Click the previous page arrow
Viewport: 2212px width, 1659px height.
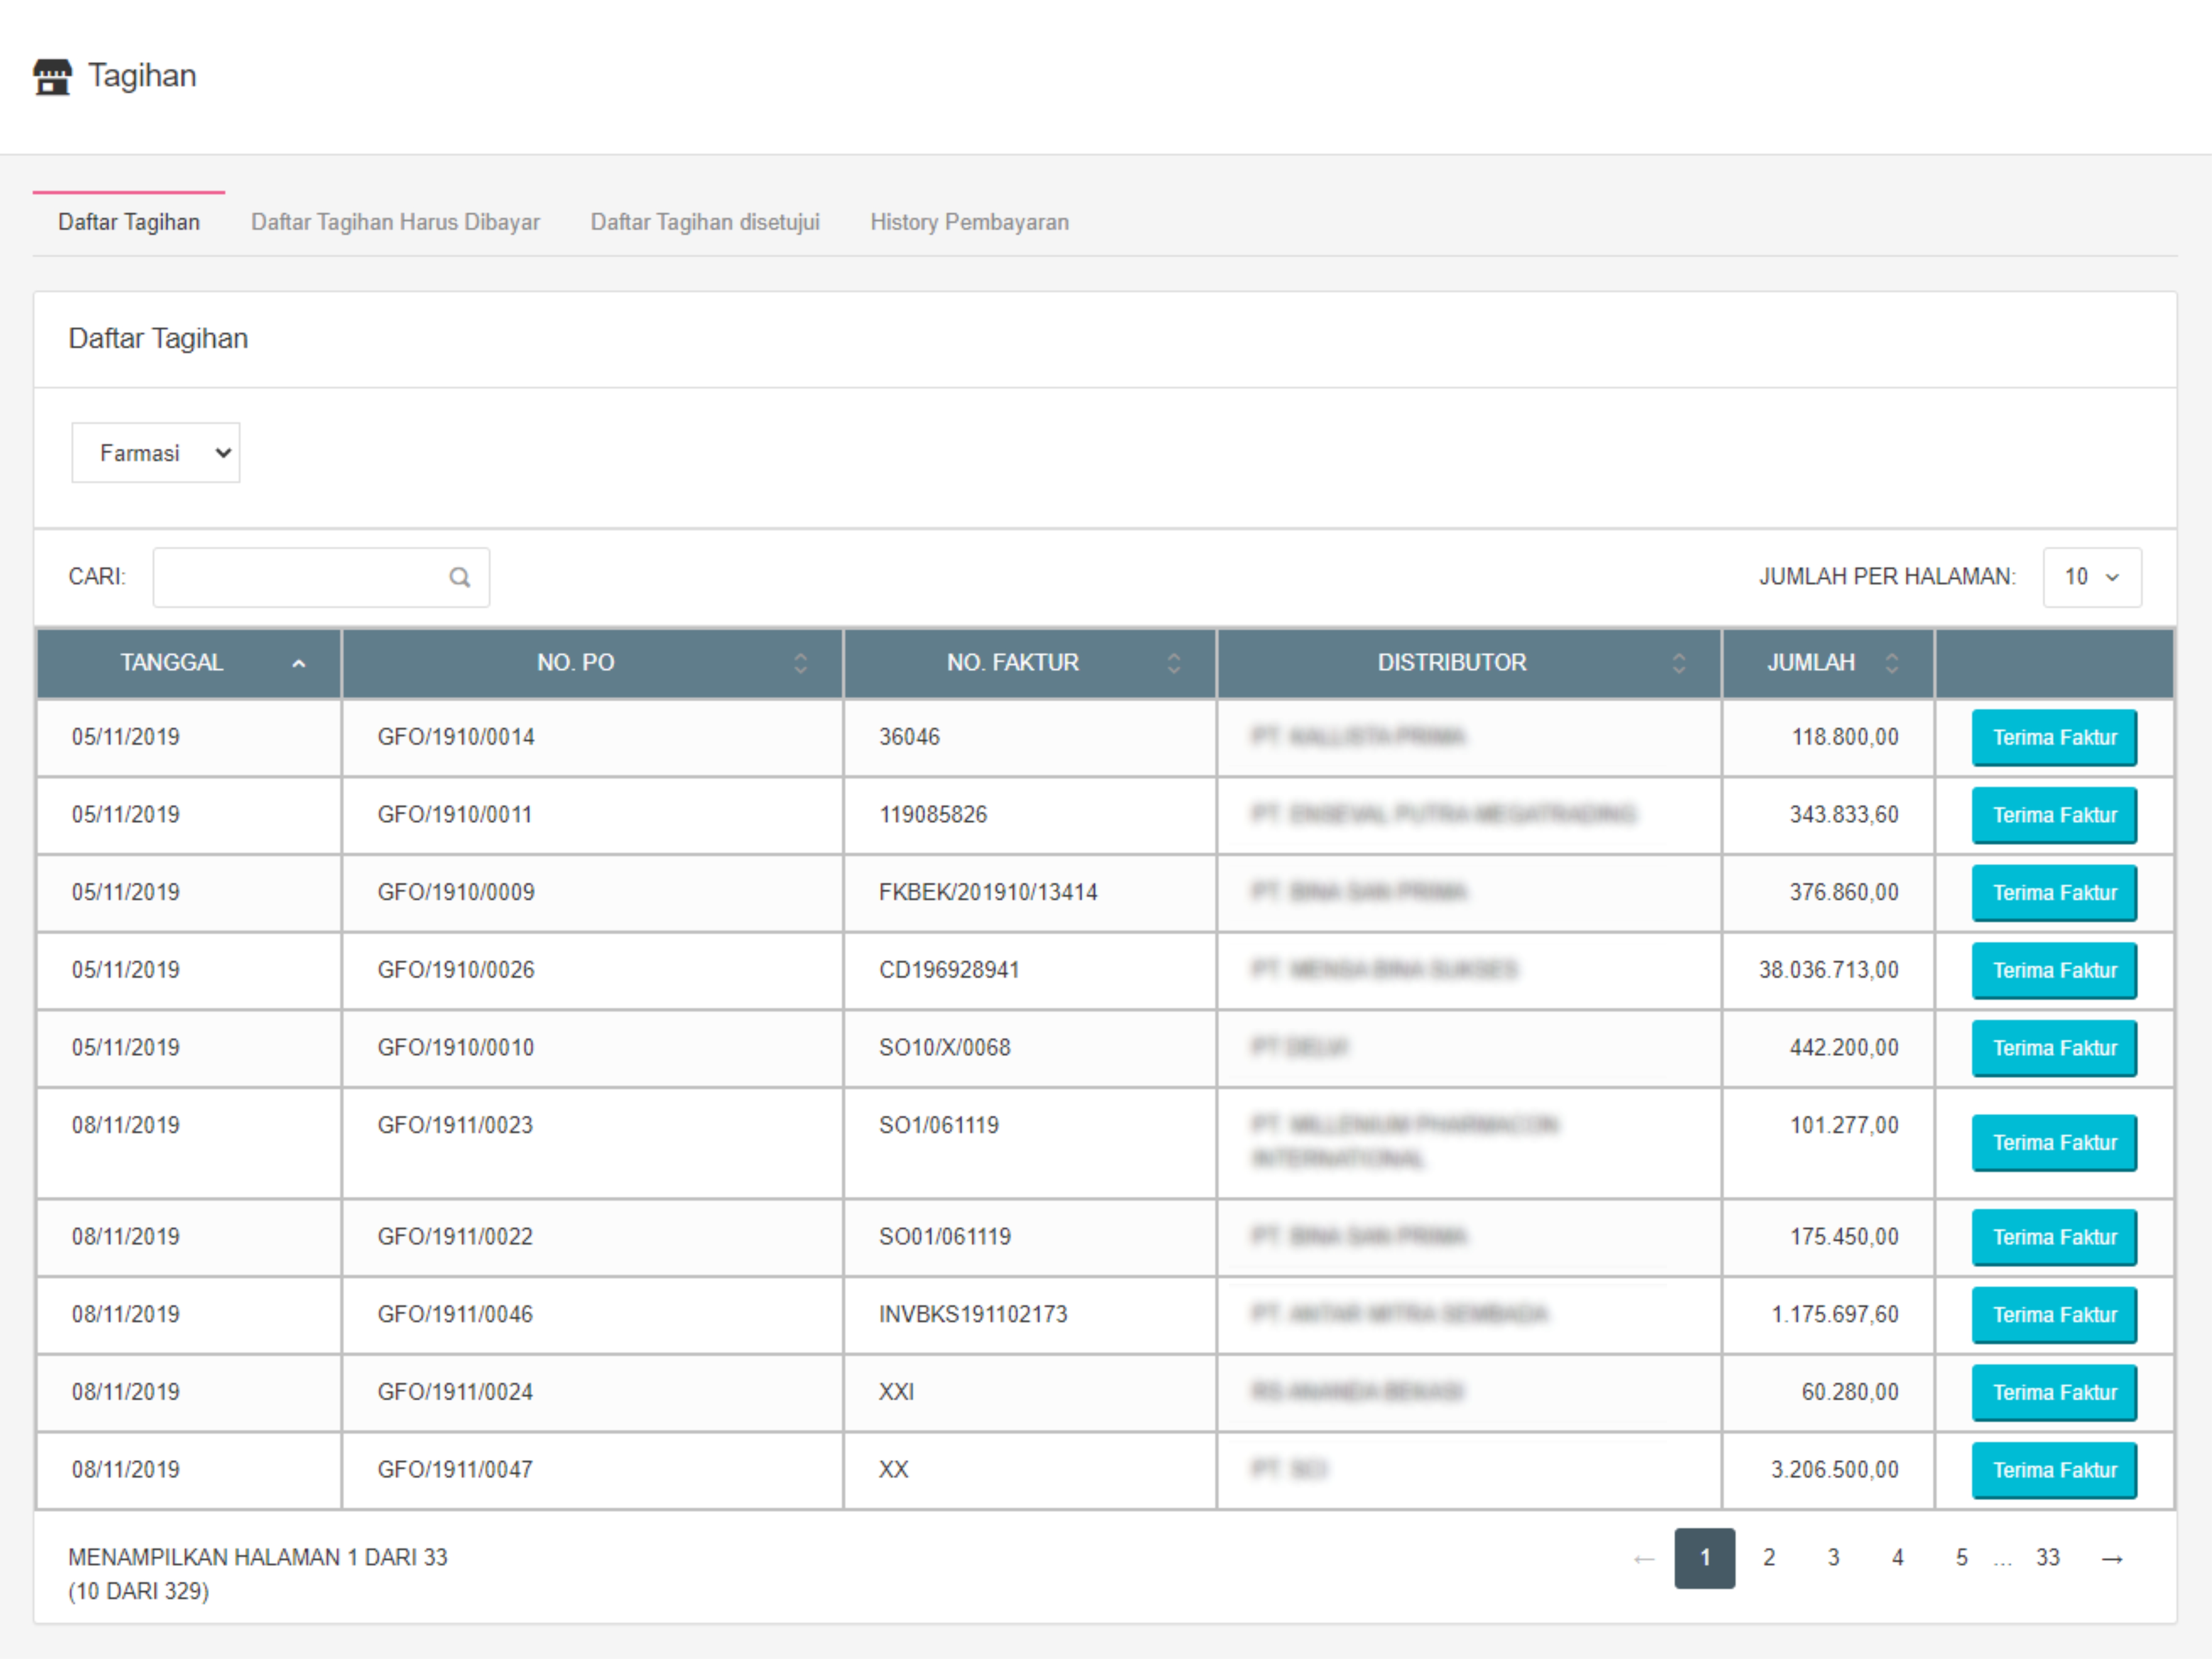click(x=1643, y=1559)
